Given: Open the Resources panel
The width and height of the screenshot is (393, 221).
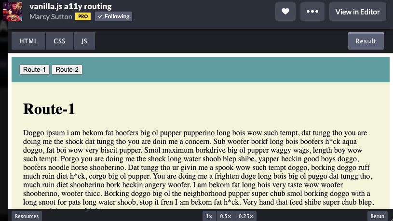Looking at the screenshot, I should tap(27, 216).
